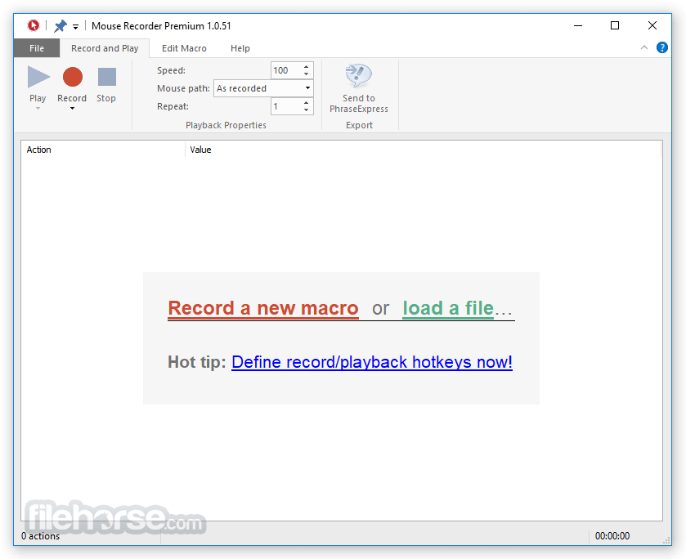
Task: Decrease Repeat with the down spinner arrow
Action: [307, 110]
